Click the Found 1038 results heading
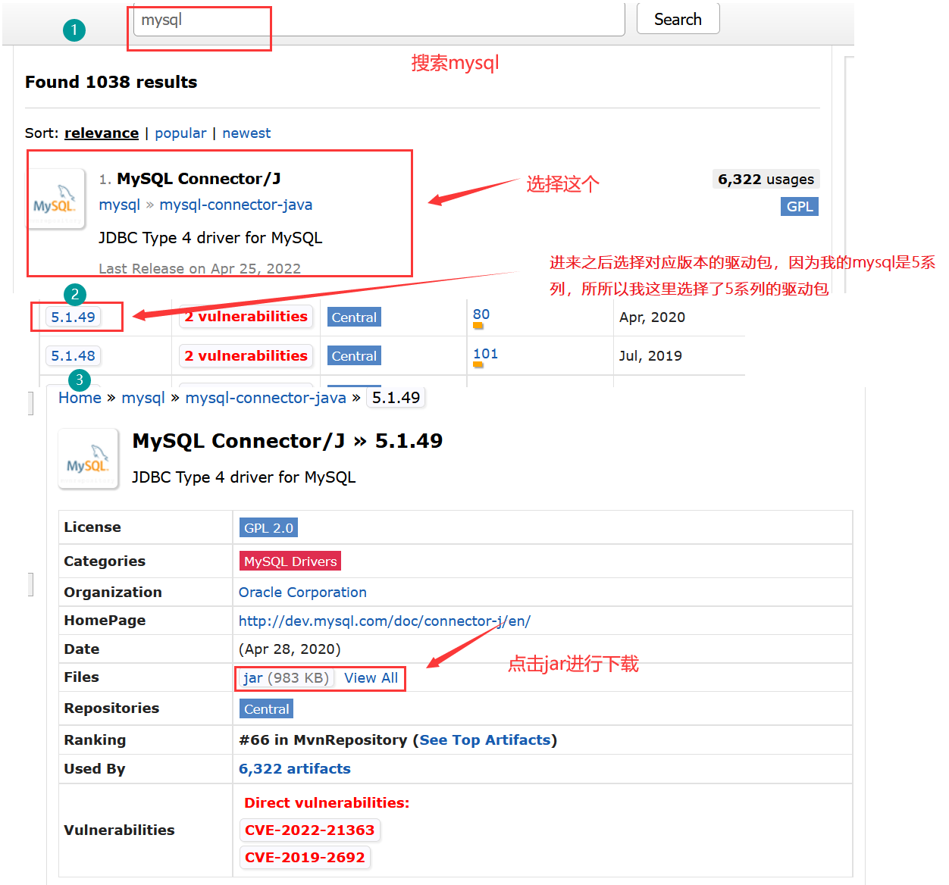The height and width of the screenshot is (885, 949). 111,82
